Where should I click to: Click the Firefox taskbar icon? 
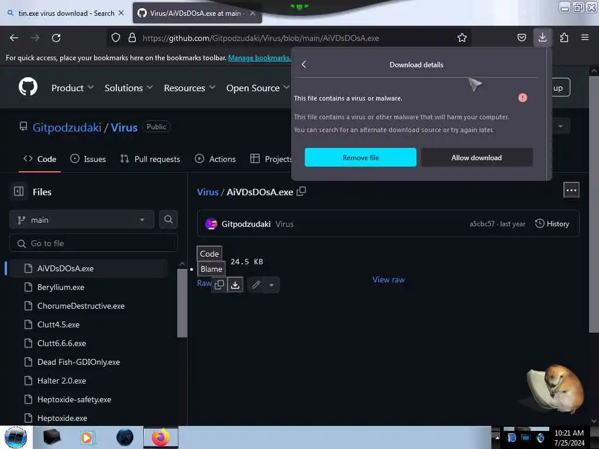(x=160, y=437)
